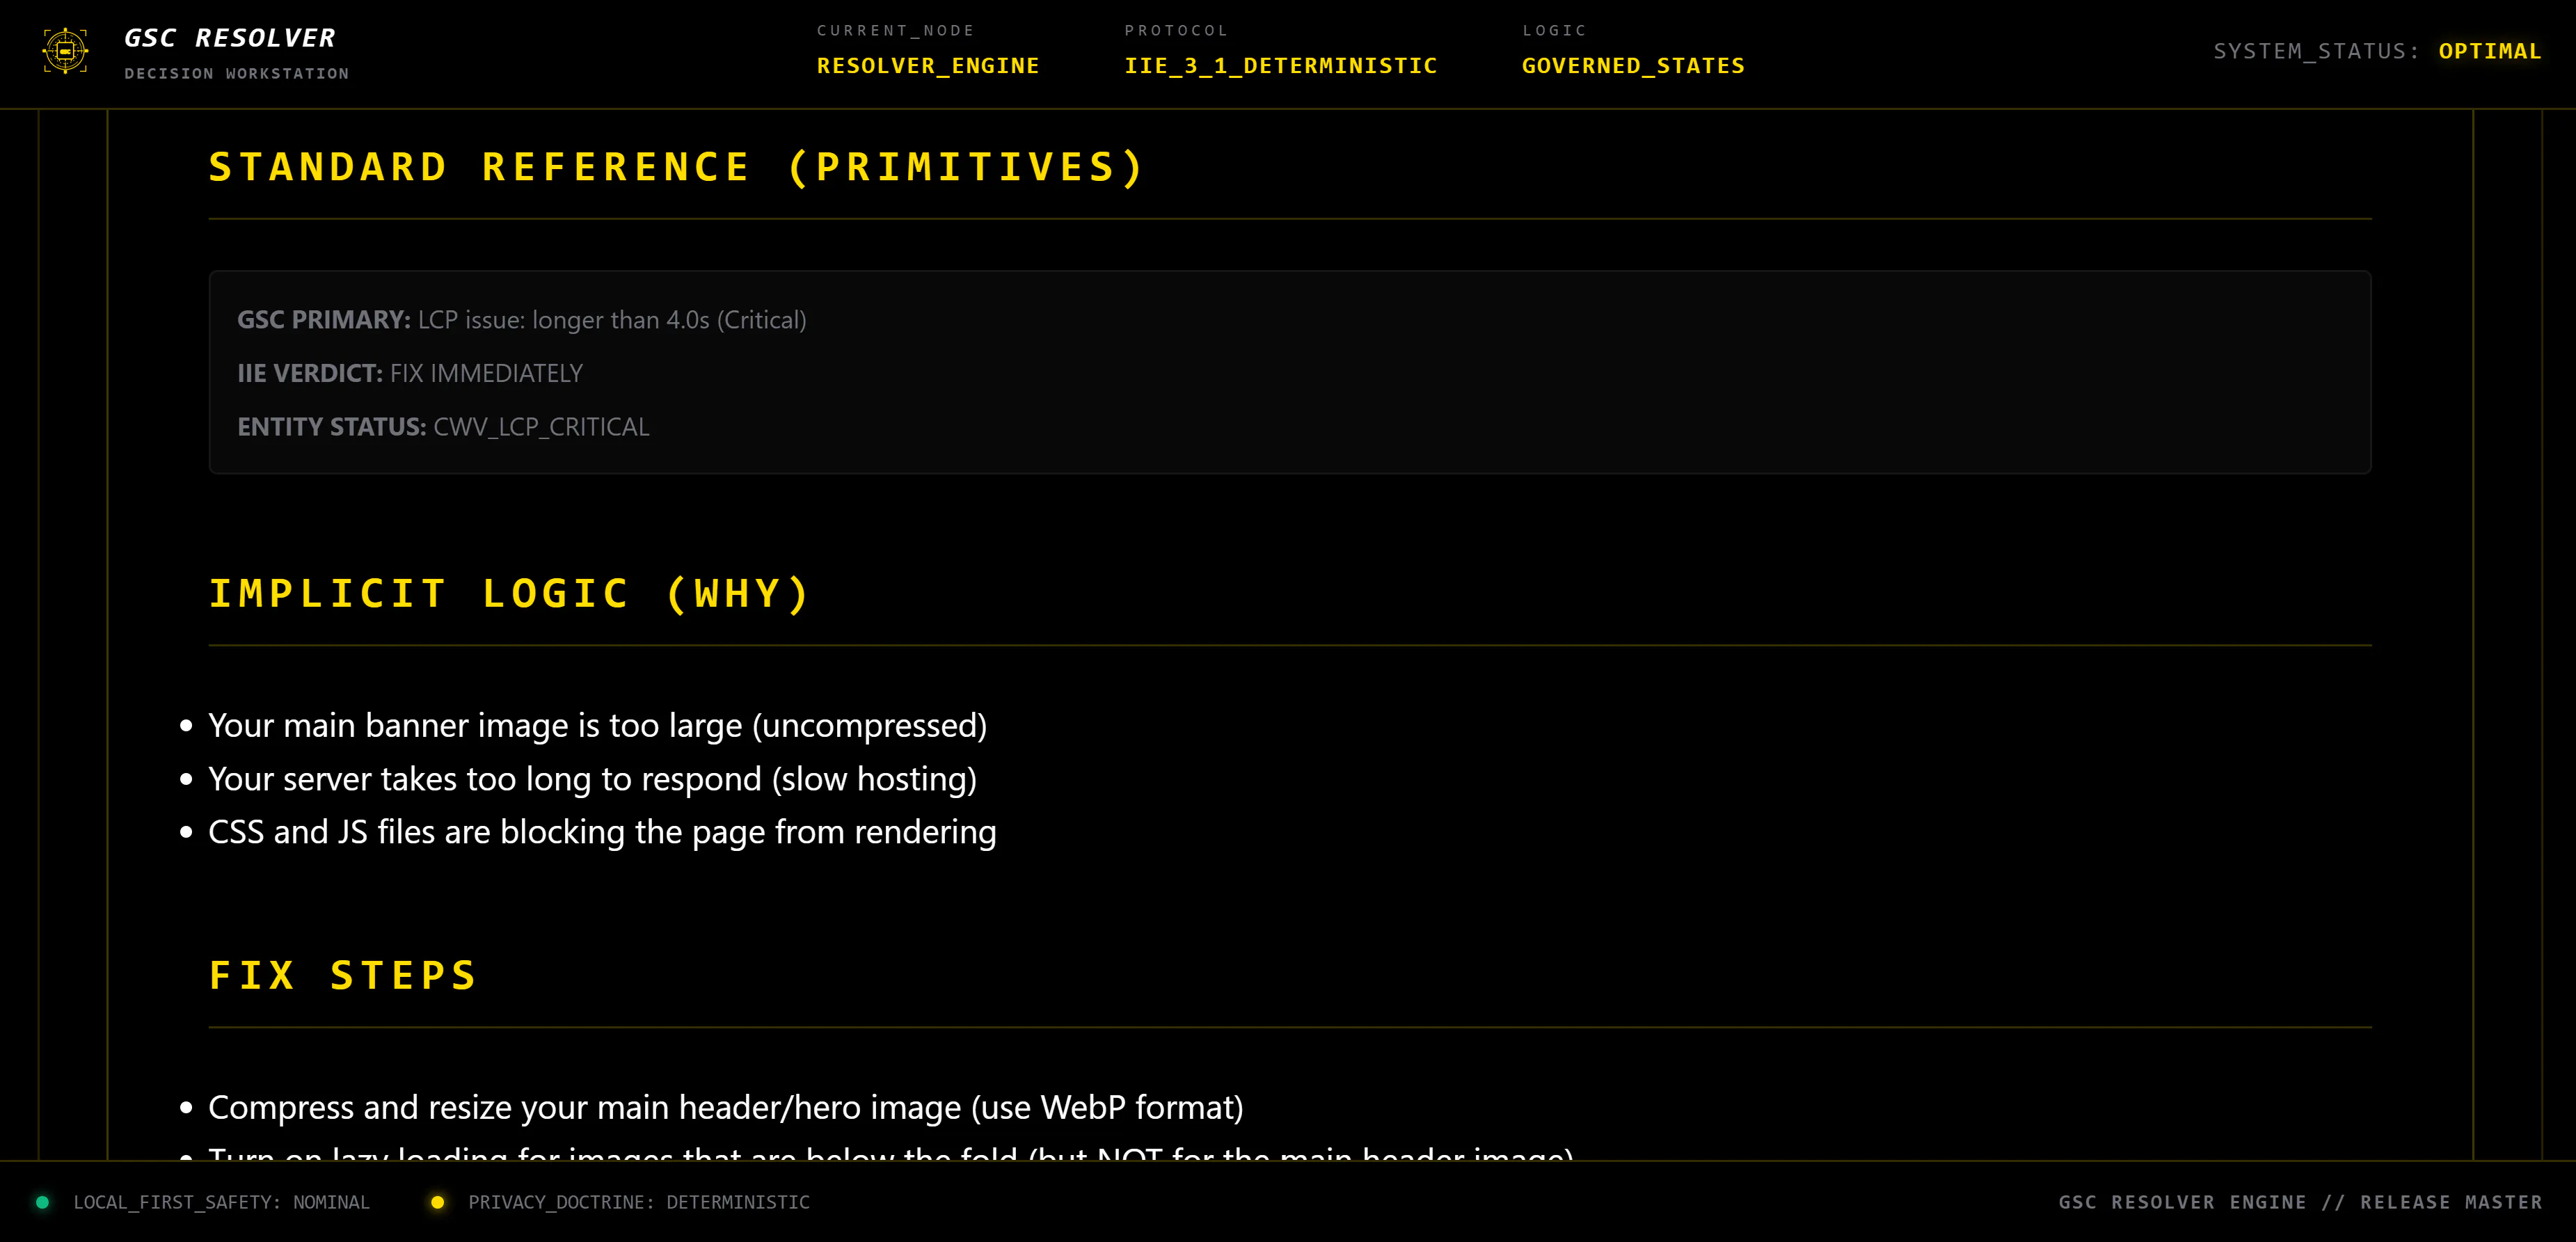Click the GOVERNED_STATES logic value

tap(1633, 66)
